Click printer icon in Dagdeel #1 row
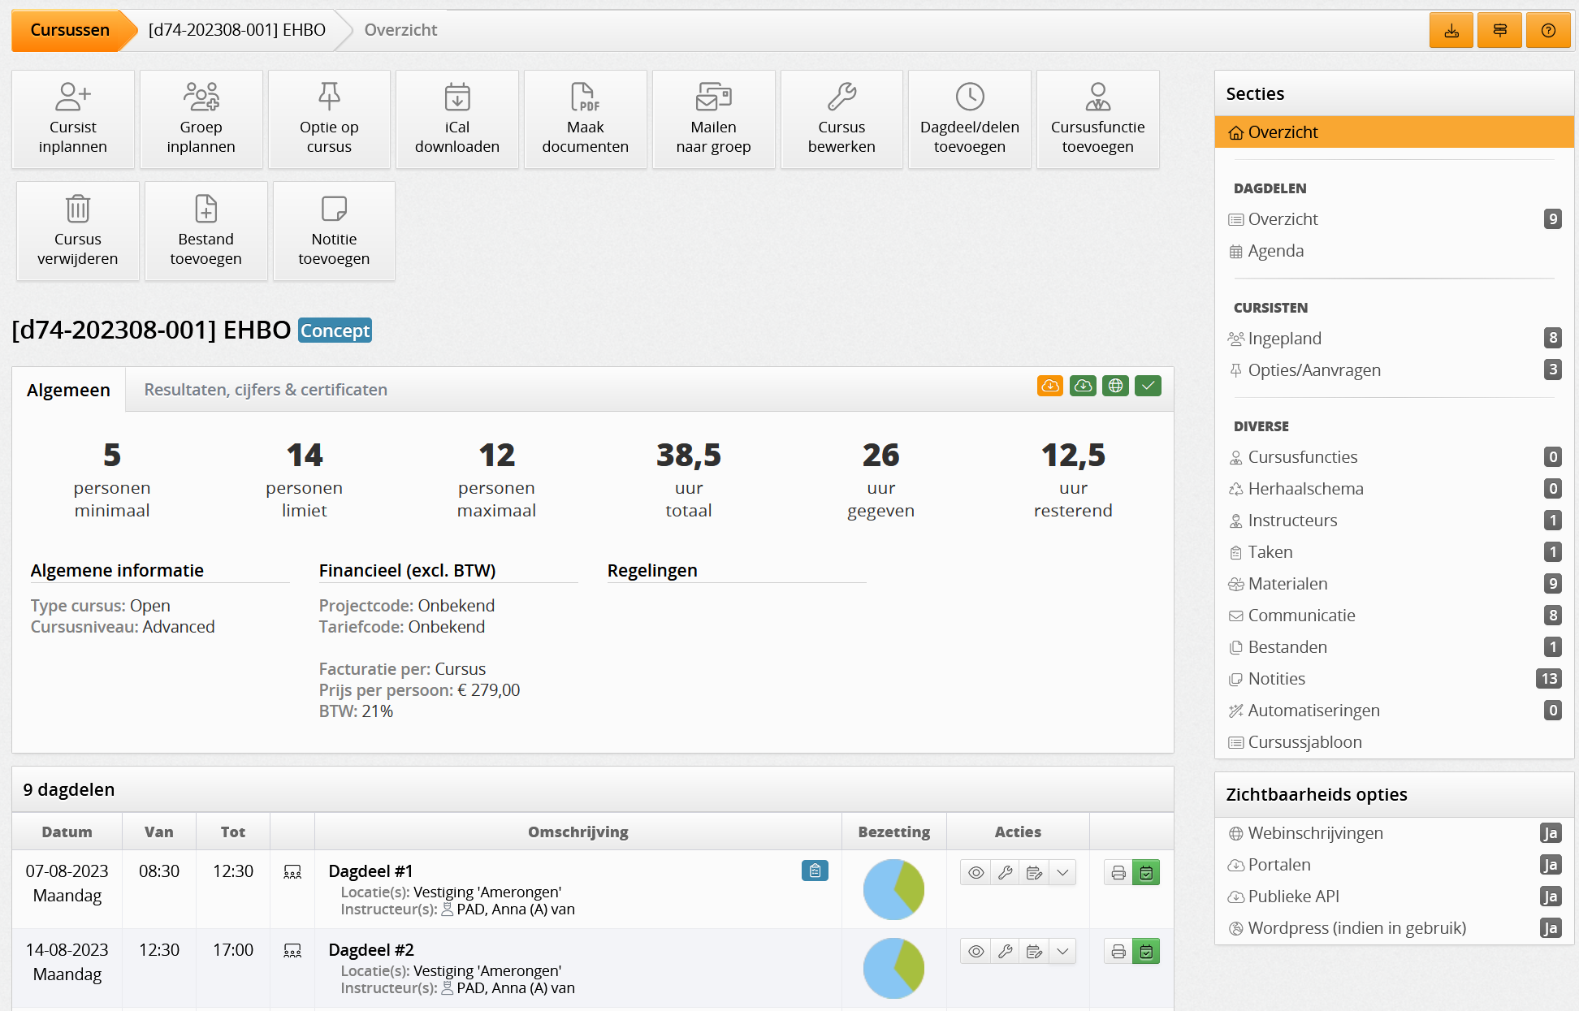 click(x=1118, y=873)
